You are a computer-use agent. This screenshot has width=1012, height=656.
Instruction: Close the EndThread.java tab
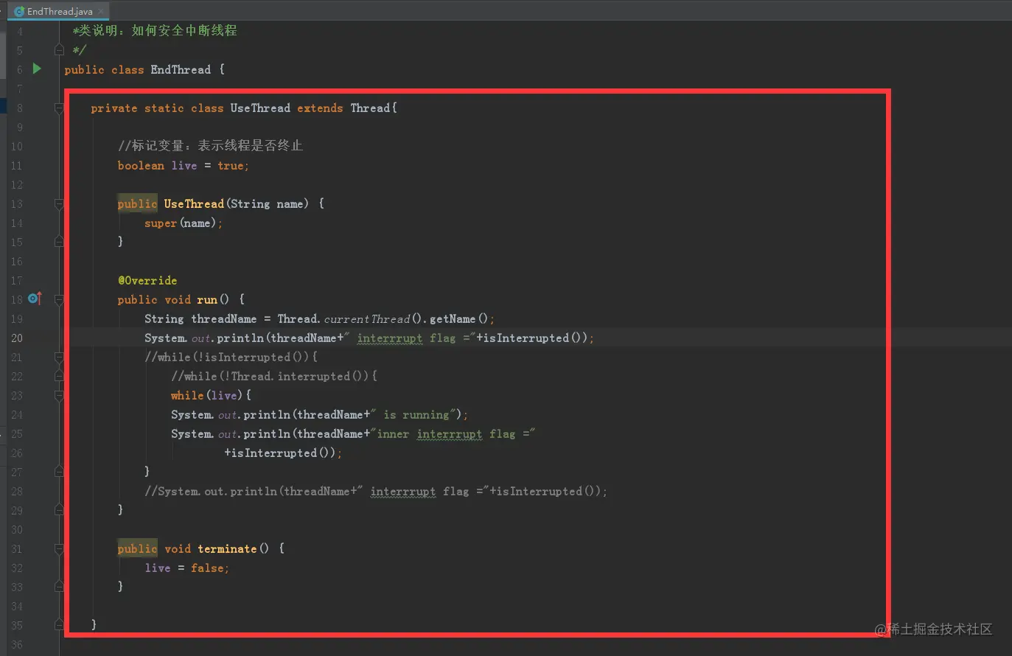pyautogui.click(x=101, y=12)
